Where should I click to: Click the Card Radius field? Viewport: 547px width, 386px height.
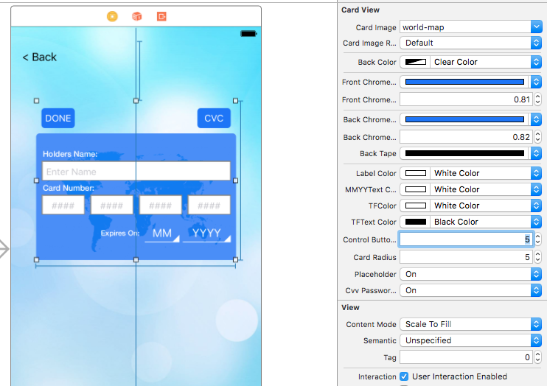click(x=466, y=257)
